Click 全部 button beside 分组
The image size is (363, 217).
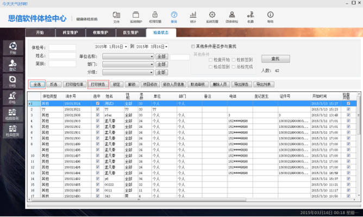point(161,72)
